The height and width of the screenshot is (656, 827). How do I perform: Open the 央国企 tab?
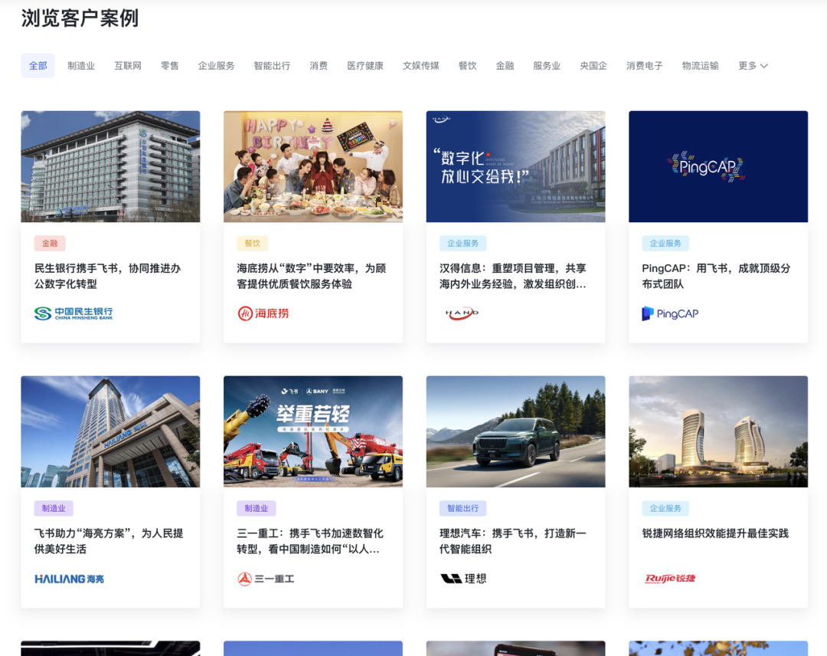[593, 66]
